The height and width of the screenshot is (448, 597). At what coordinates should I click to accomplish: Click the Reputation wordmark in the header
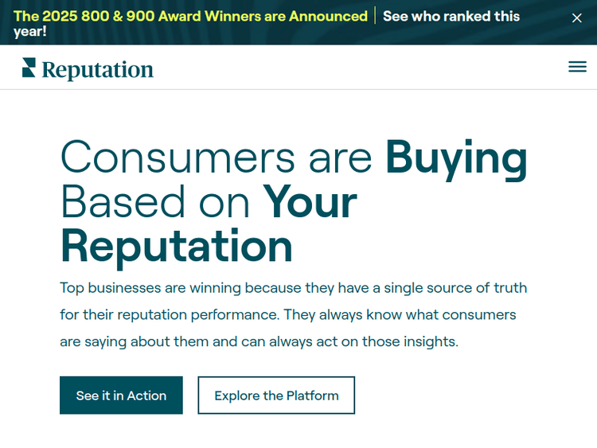(97, 70)
